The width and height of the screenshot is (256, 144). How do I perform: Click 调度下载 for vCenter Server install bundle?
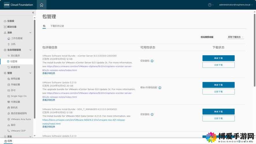(218, 58)
